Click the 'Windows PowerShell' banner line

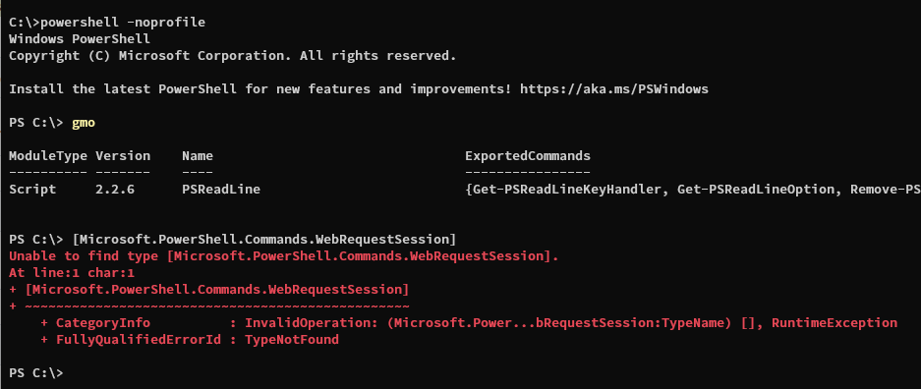tap(80, 39)
